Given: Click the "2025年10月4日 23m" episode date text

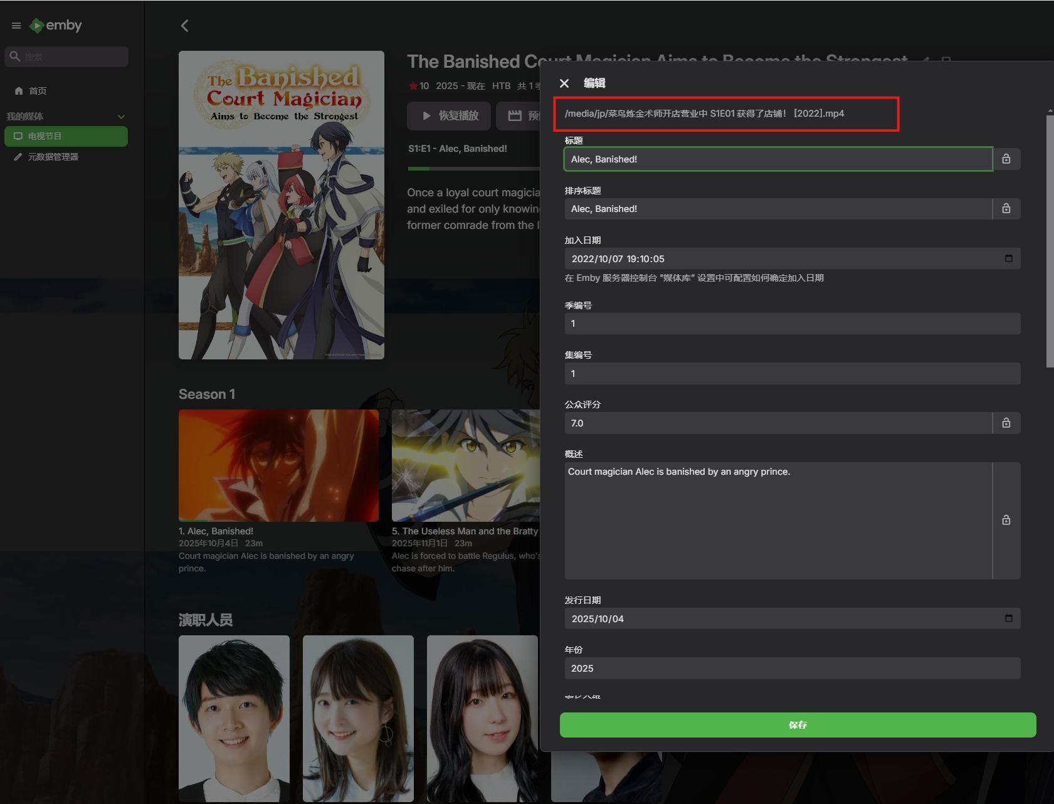Looking at the screenshot, I should pos(221,543).
